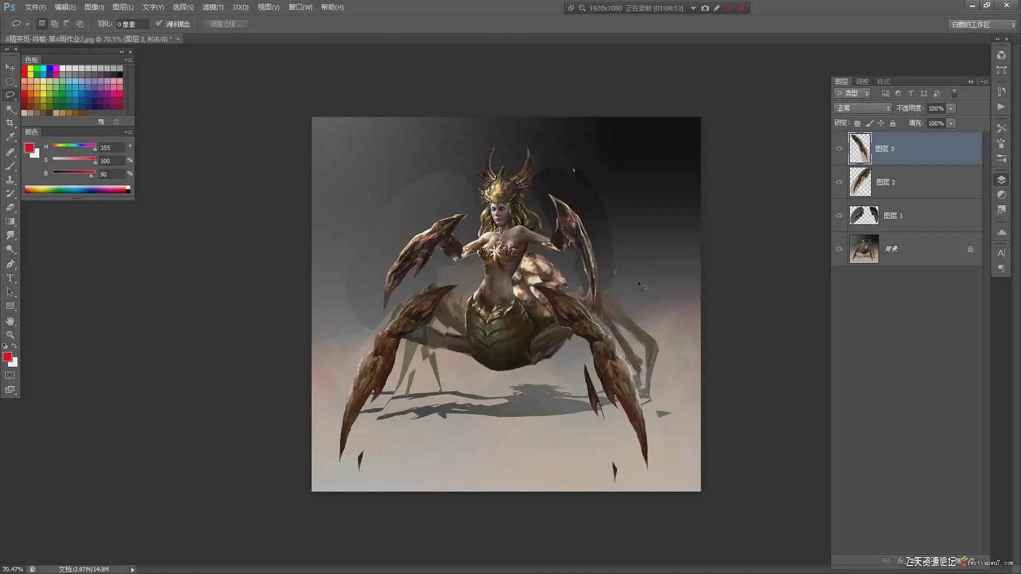Viewport: 1021px width, 574px height.
Task: Select the Zoom tool
Action: [10, 335]
